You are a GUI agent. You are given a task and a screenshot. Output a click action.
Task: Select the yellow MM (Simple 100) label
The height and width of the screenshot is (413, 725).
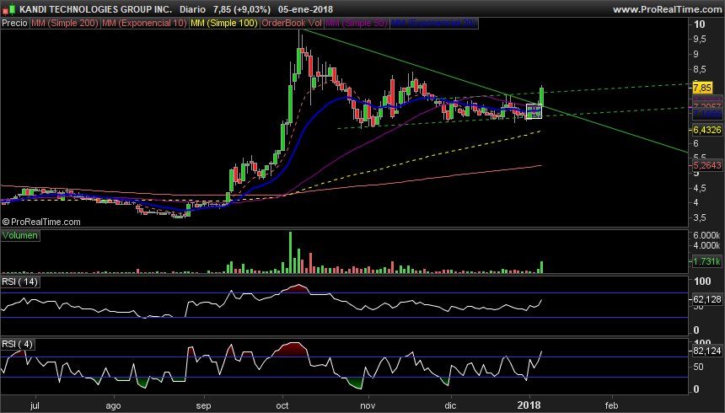[x=224, y=23]
